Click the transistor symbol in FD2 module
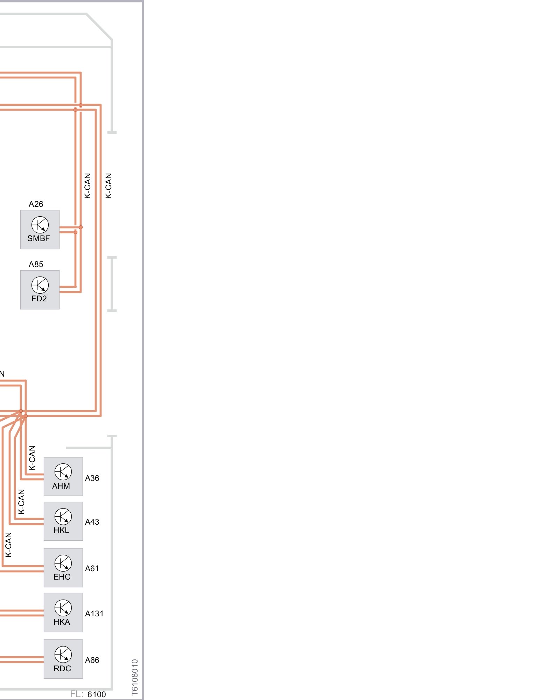The width and height of the screenshot is (560, 700). (40, 285)
